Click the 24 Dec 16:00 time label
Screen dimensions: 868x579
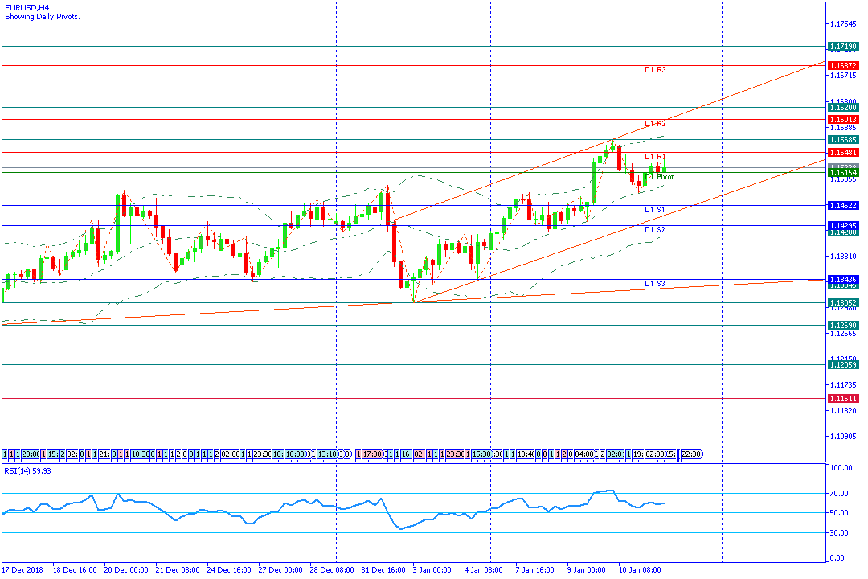(229, 570)
